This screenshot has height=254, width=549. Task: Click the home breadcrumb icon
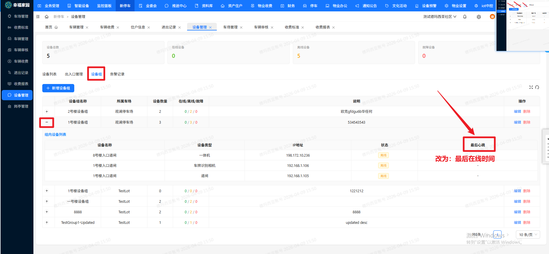(47, 17)
